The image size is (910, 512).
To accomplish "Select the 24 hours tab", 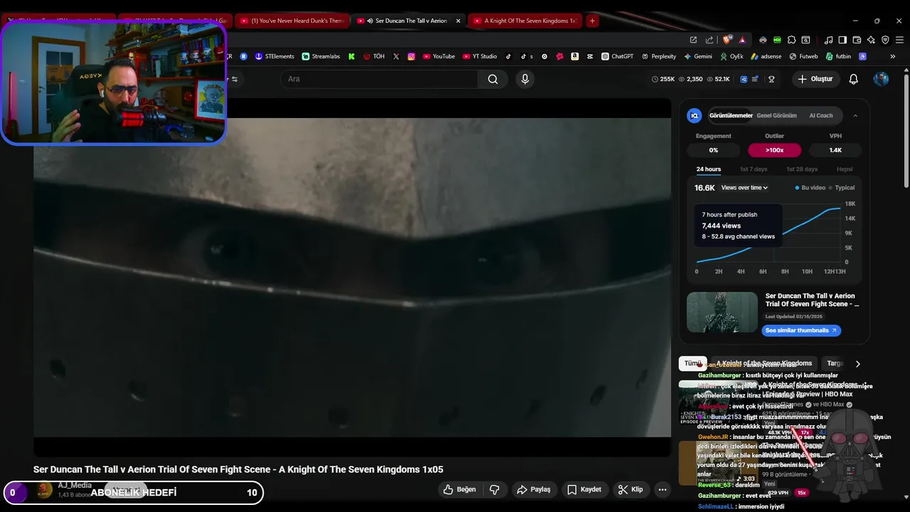I will coord(708,169).
